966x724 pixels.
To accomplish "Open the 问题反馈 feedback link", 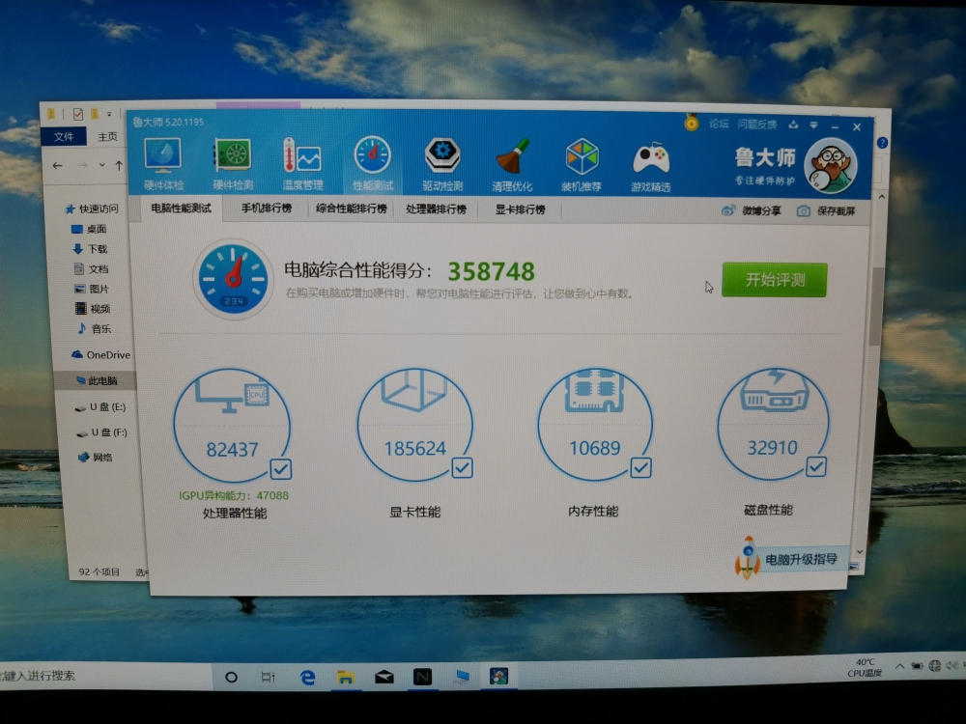I will [x=757, y=125].
